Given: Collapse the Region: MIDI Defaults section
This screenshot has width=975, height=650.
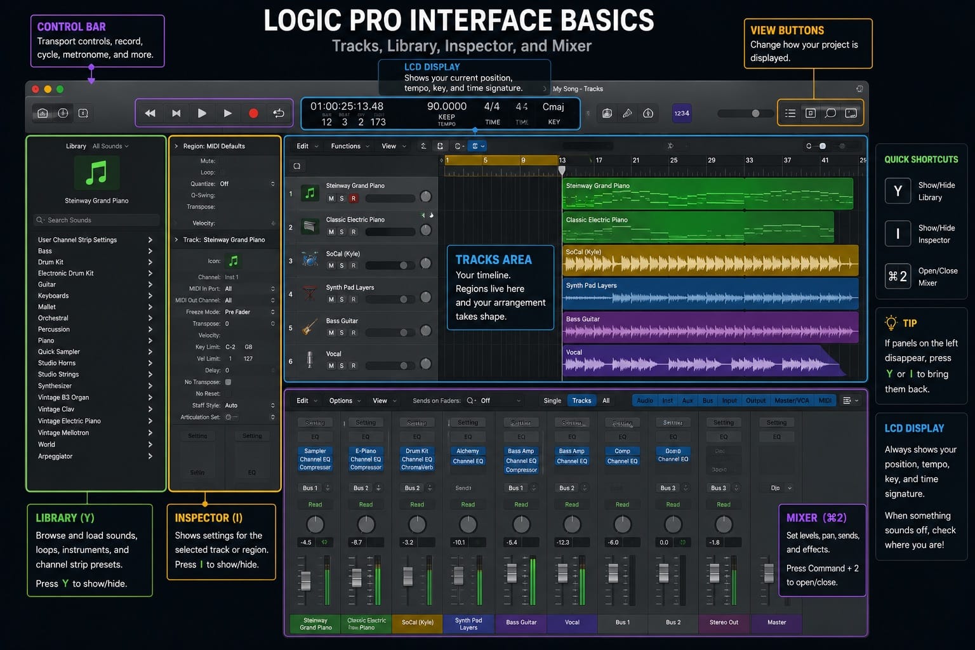Looking at the screenshot, I should 176,146.
